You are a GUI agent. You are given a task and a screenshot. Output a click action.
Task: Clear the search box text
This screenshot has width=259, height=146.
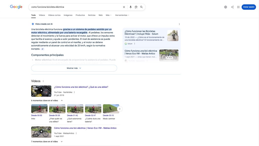tap(124, 7)
